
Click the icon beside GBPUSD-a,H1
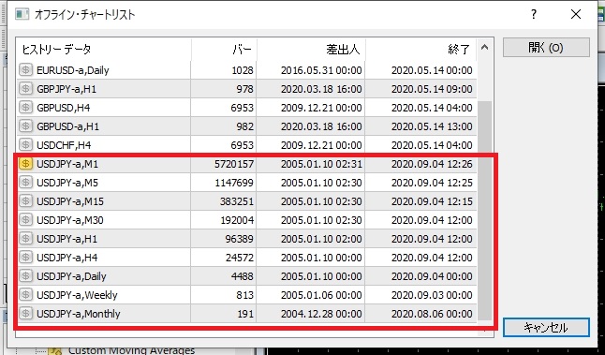click(25, 126)
